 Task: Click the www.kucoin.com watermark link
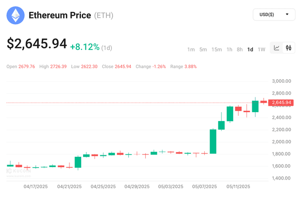19,176
